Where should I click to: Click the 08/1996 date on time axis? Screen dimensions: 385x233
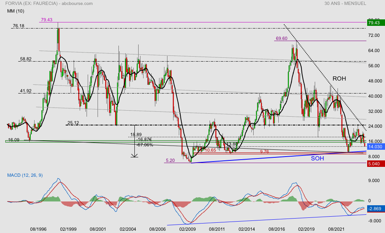[x=38, y=229]
